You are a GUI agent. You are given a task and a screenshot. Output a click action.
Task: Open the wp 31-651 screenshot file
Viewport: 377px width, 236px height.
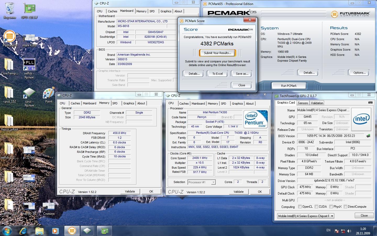tap(29, 180)
